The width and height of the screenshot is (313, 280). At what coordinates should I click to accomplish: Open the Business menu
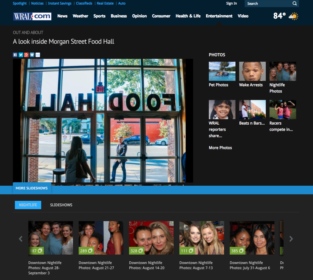119,16
